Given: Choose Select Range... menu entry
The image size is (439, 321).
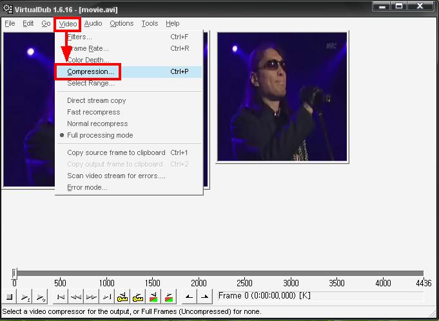Looking at the screenshot, I should point(129,83).
